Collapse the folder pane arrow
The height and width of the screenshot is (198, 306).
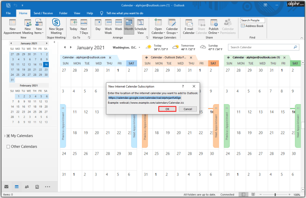pos(55,42)
